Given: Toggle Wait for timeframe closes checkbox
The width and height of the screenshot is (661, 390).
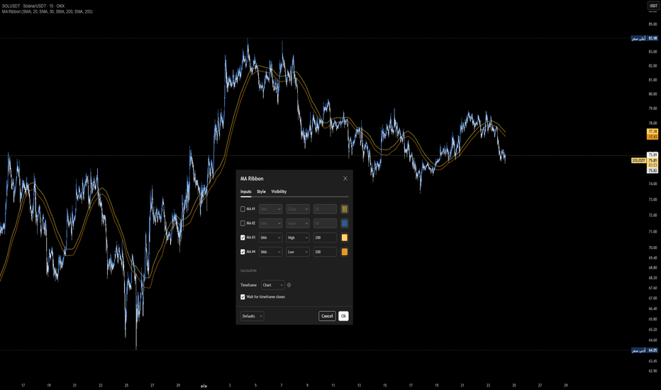Looking at the screenshot, I should [243, 297].
